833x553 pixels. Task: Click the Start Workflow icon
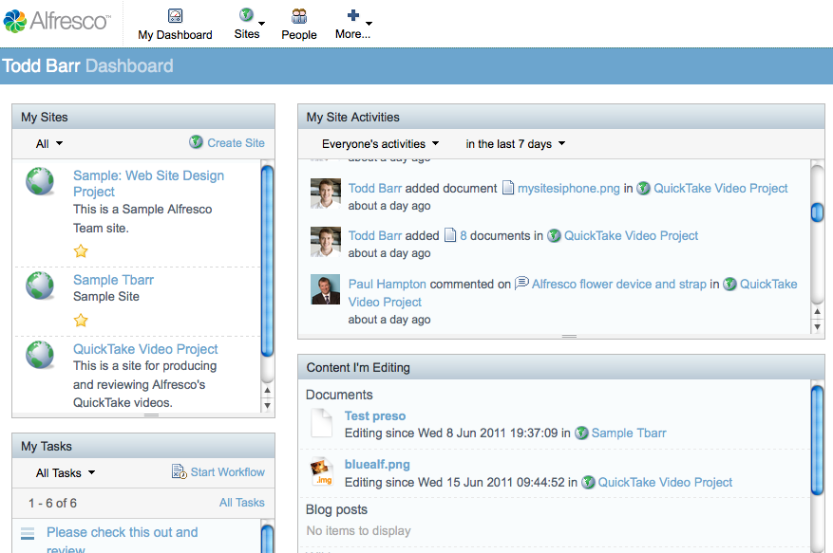point(179,471)
